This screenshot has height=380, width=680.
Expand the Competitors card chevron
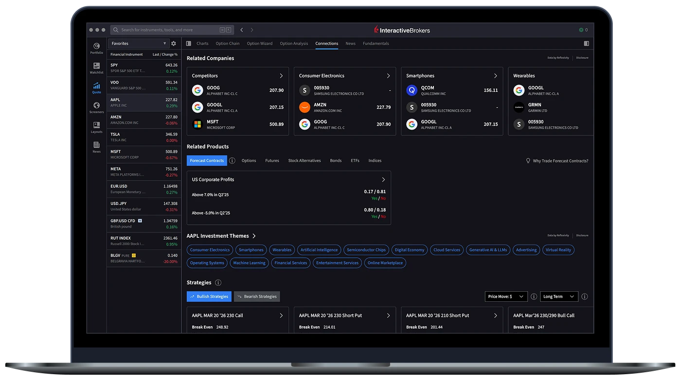tap(281, 76)
